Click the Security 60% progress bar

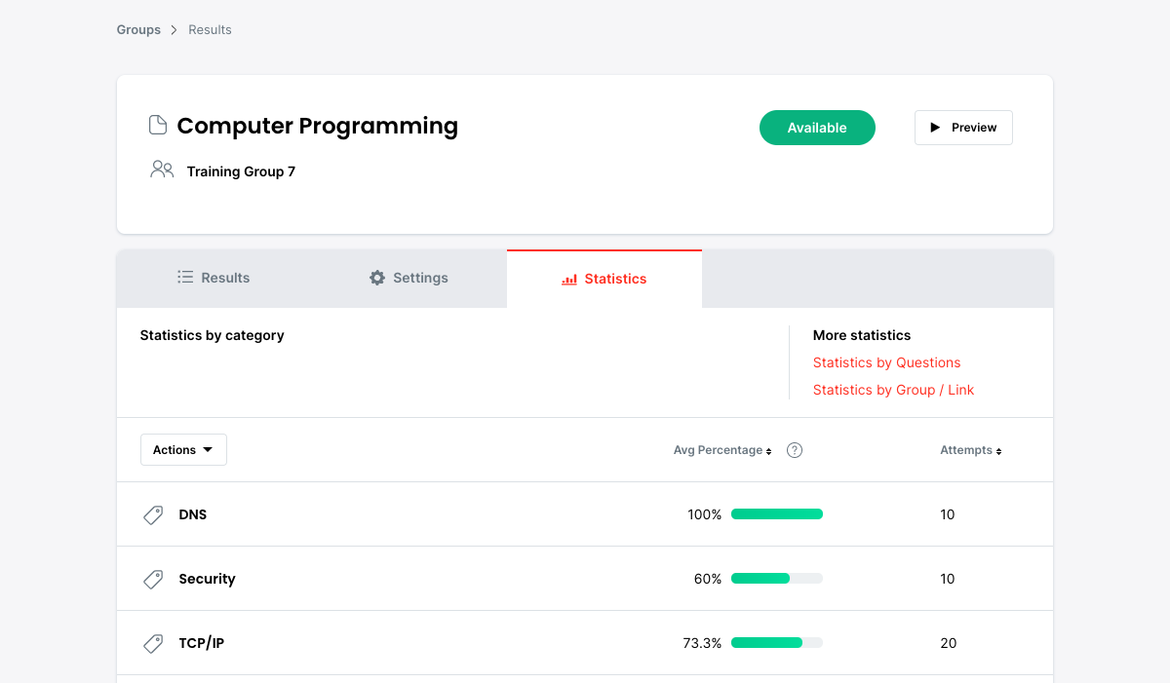point(776,579)
